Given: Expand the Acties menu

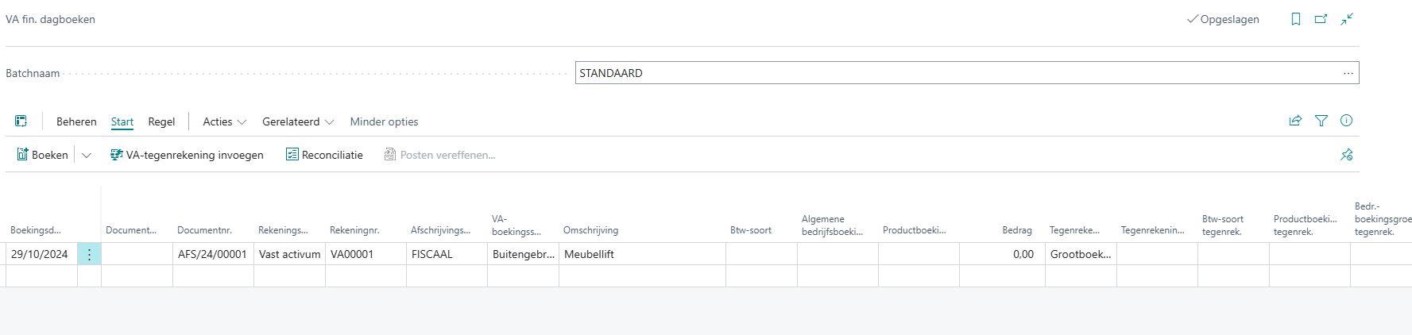Looking at the screenshot, I should (225, 121).
